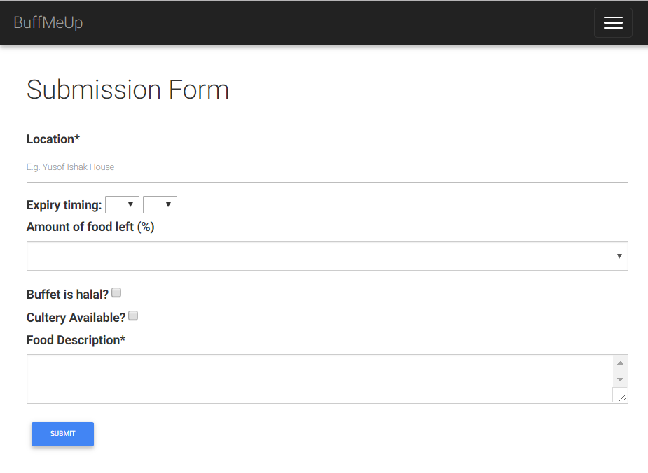The image size is (648, 473).
Task: Click the Food Description* label
Action: pos(76,340)
